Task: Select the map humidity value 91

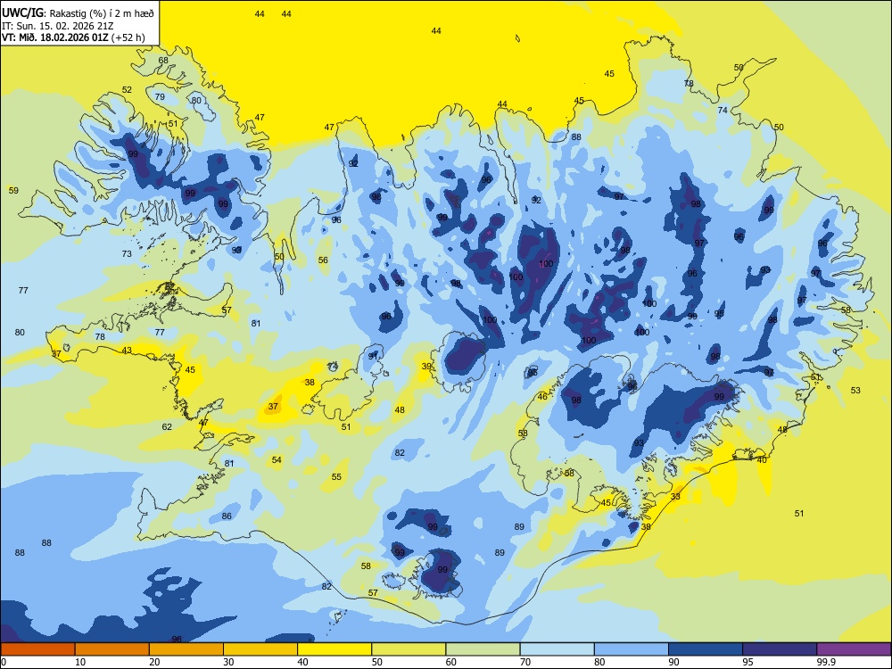Action: click(373, 356)
